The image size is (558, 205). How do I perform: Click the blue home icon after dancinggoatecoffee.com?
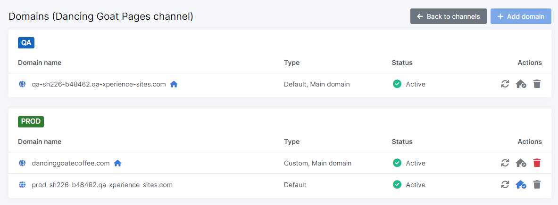click(x=117, y=163)
